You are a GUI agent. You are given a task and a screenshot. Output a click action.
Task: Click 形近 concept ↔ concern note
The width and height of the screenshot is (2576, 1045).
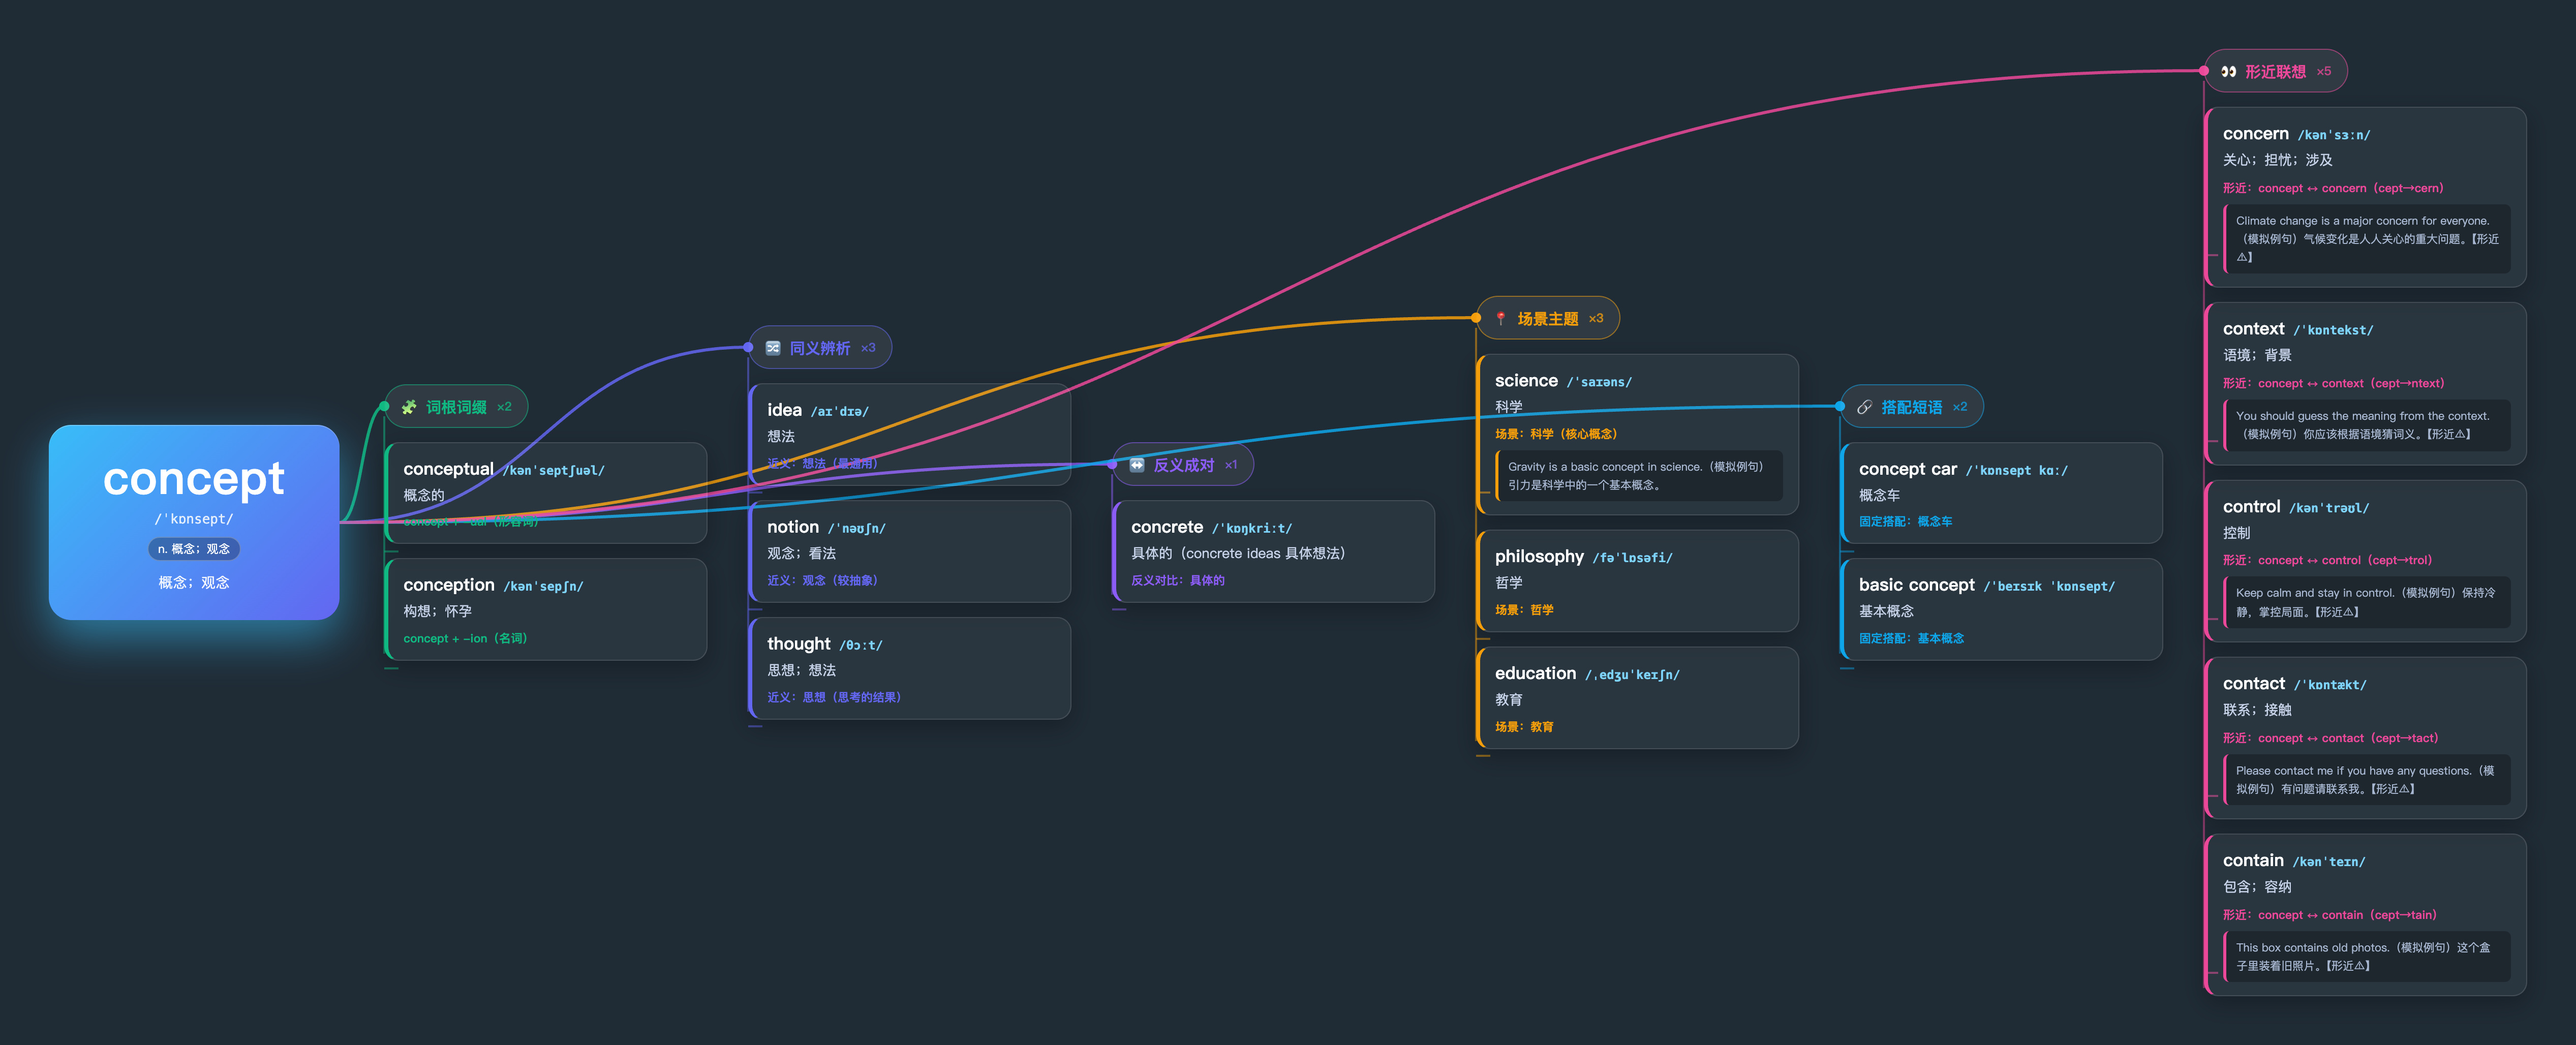pyautogui.click(x=2333, y=188)
